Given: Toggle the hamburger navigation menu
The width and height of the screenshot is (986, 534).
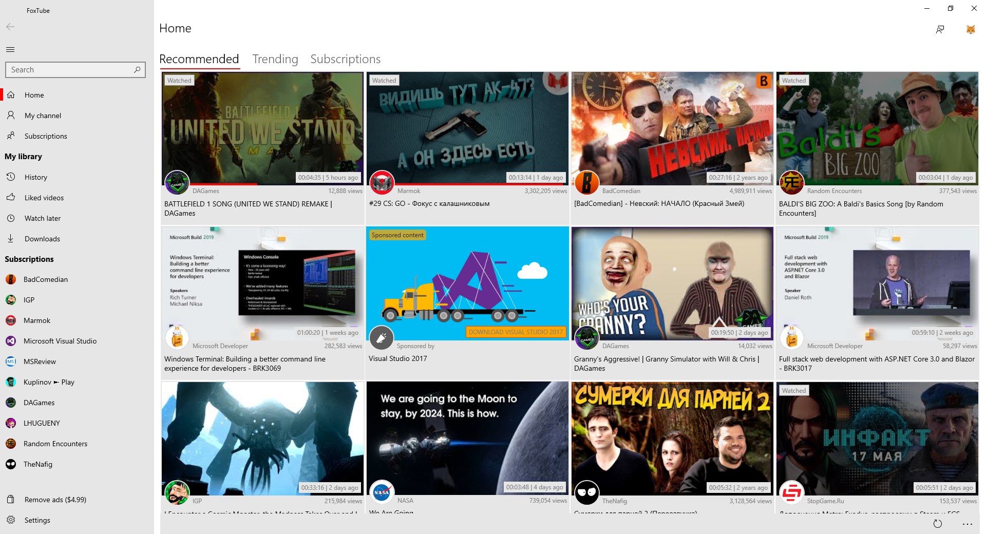Looking at the screenshot, I should (x=10, y=50).
